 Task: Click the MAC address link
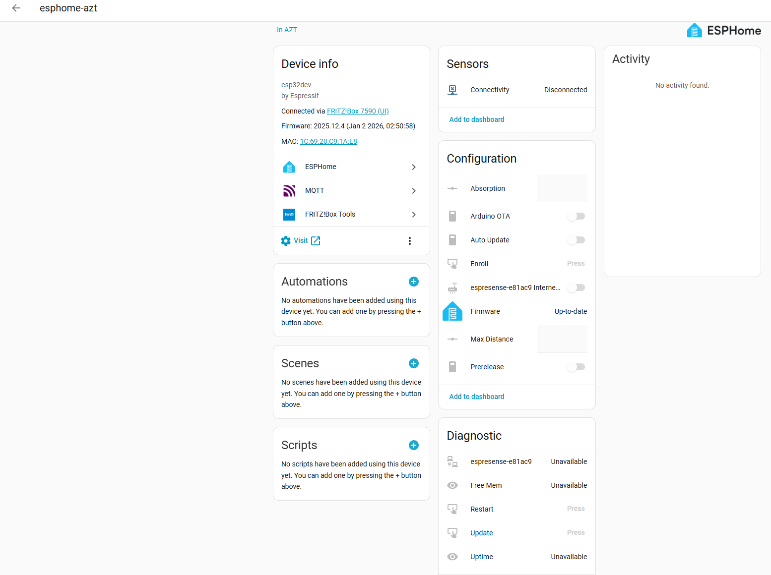pos(328,141)
